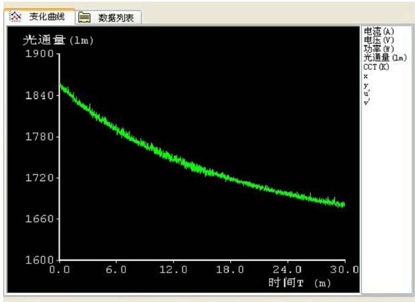
Task: Click the 1600 y-axis tick label
Action: [x=39, y=260]
